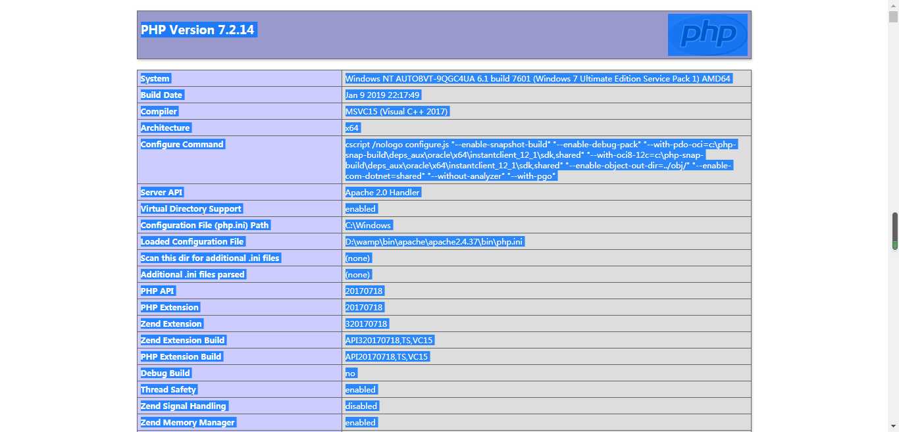Click the 'Thread Safety' label
Screen dimensions: 899x432
[169, 389]
